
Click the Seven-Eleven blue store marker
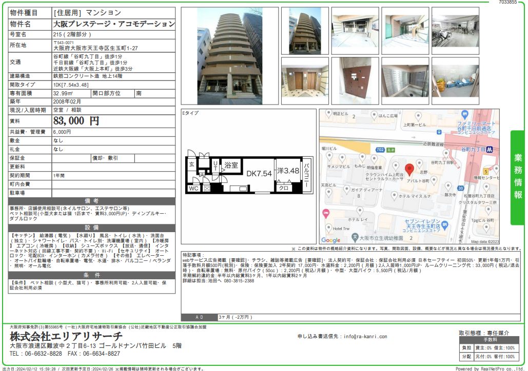(x=444, y=224)
